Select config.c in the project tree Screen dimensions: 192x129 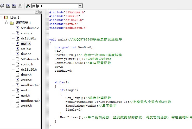coord(27,33)
